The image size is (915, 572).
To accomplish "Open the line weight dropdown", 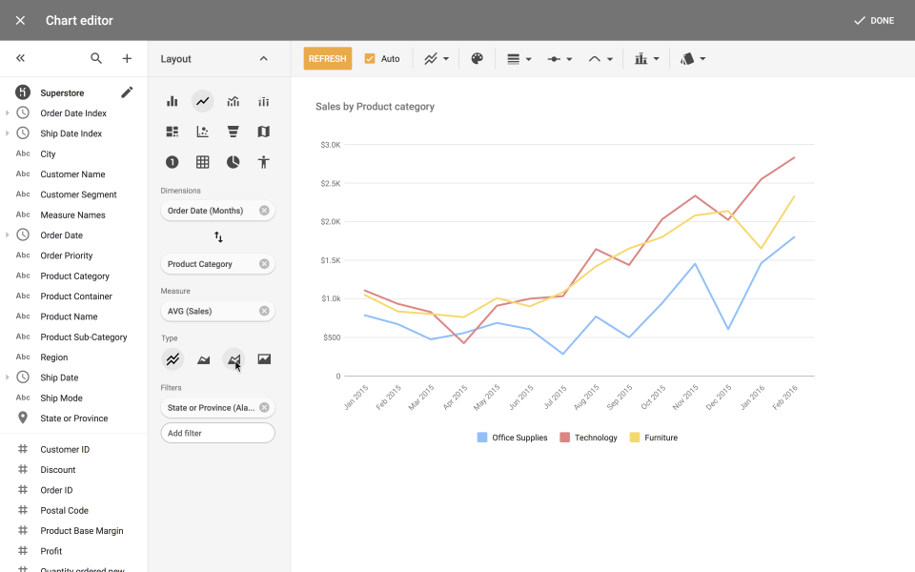I will point(518,59).
